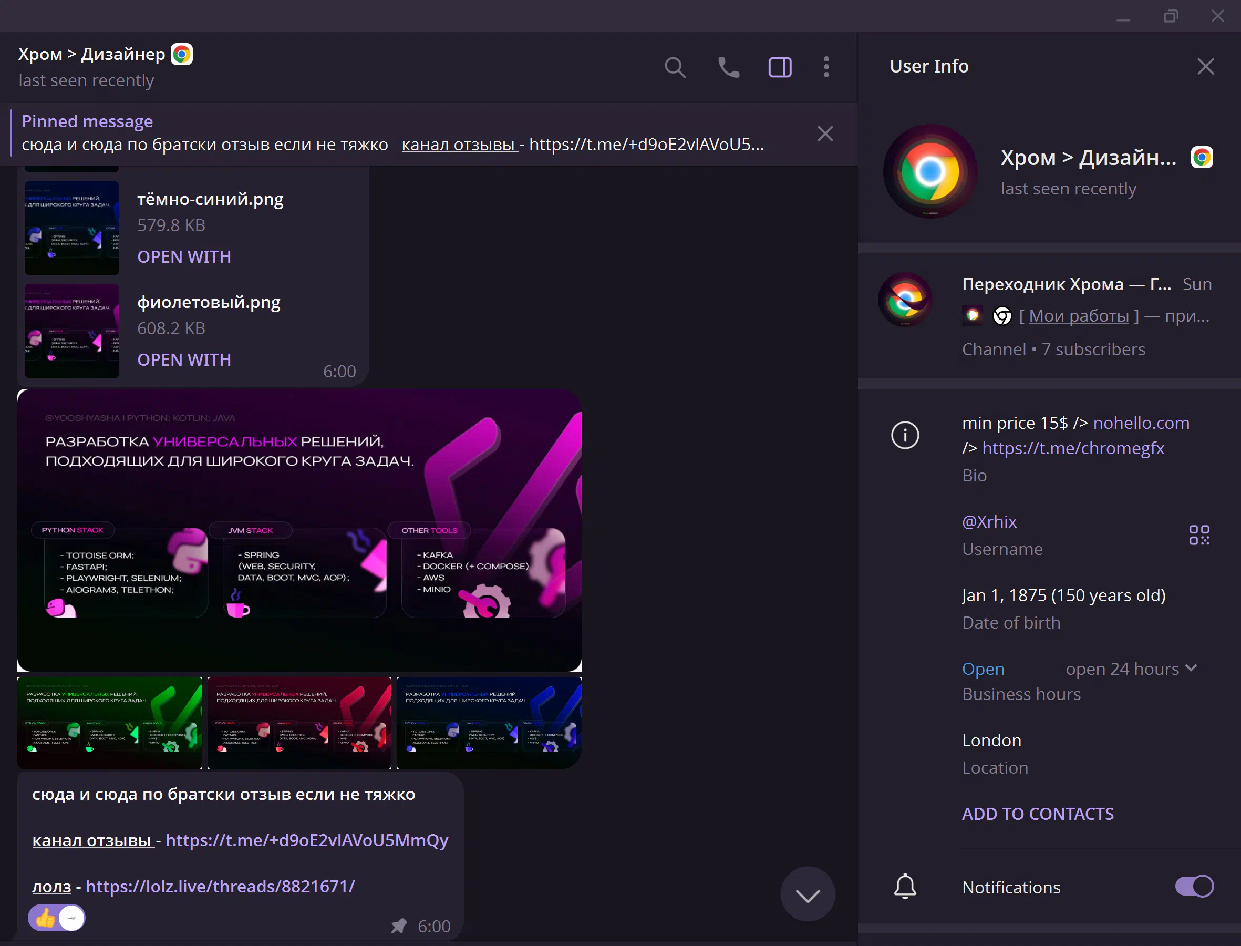The width and height of the screenshot is (1241, 946).
Task: Open the green design variant image
Action: (110, 723)
